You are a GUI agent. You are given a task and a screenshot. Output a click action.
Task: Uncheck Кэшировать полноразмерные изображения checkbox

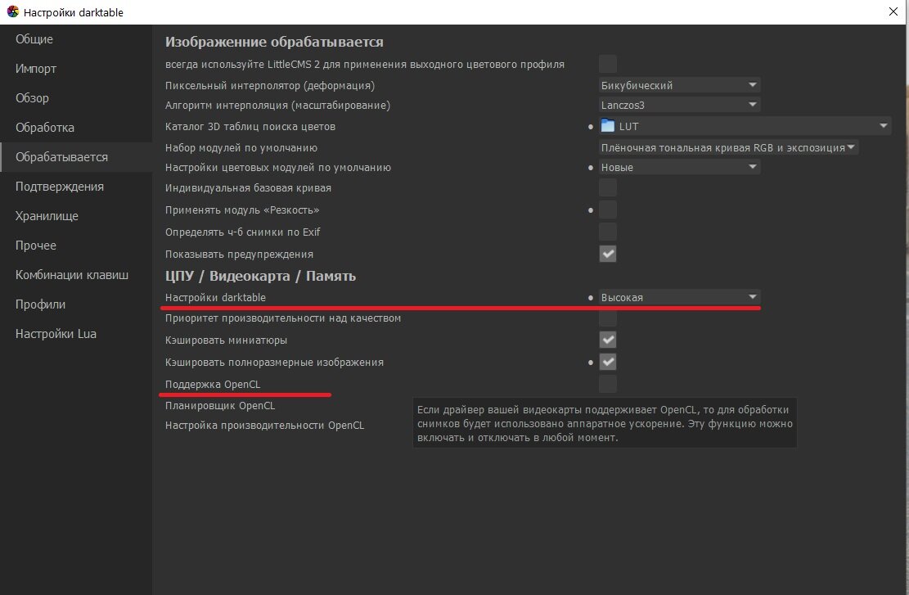pyautogui.click(x=608, y=362)
